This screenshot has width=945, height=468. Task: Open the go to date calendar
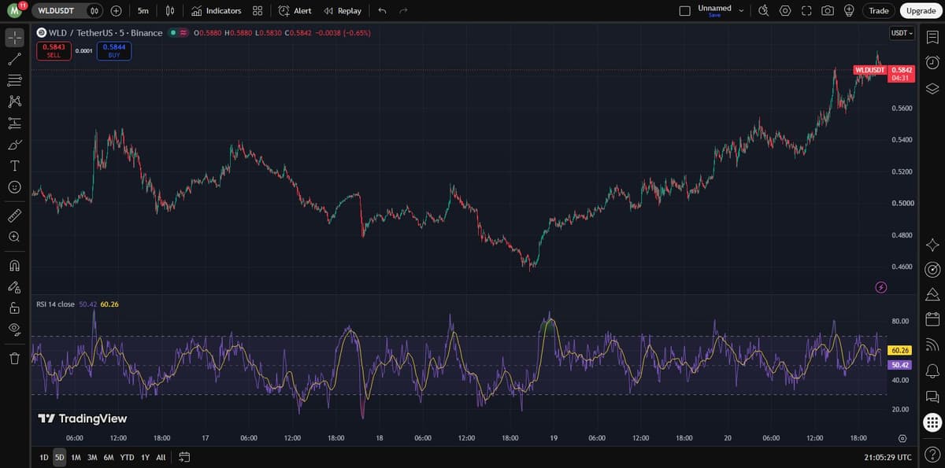[x=185, y=457]
